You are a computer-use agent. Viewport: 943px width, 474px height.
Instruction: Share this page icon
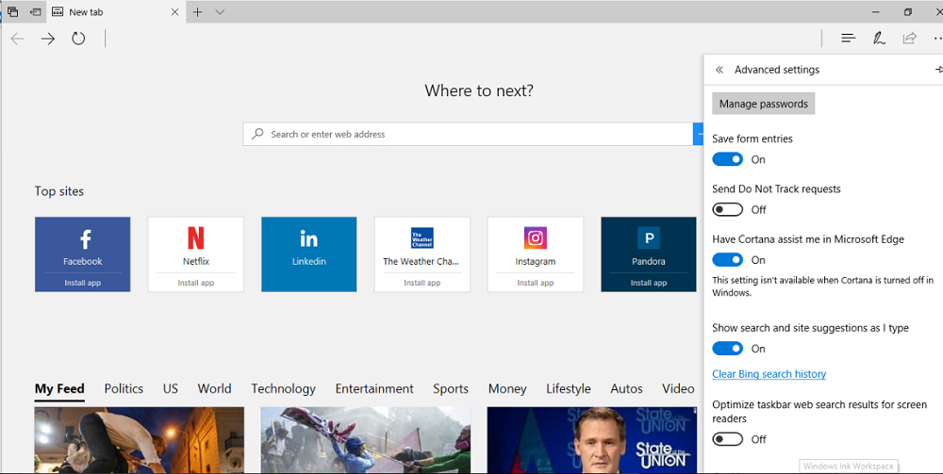909,39
